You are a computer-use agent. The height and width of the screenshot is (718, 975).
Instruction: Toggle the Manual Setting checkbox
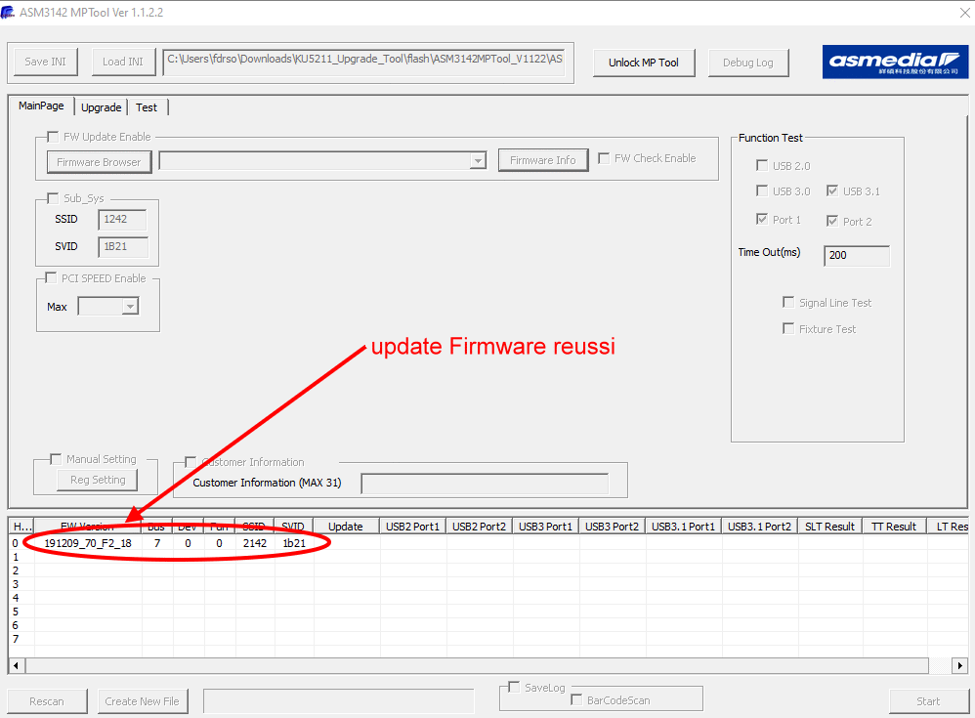(56, 459)
